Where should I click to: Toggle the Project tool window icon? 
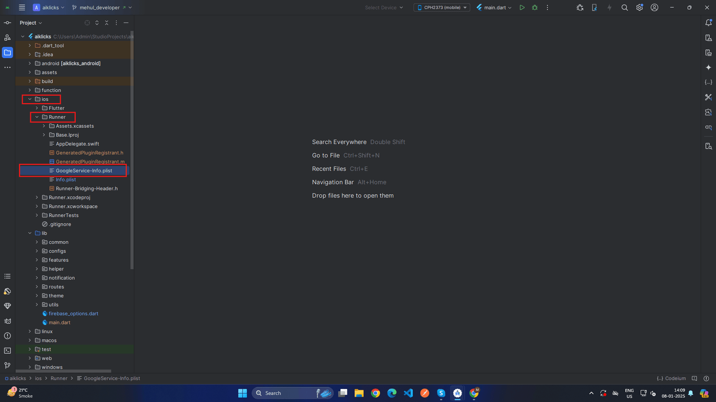(x=8, y=53)
